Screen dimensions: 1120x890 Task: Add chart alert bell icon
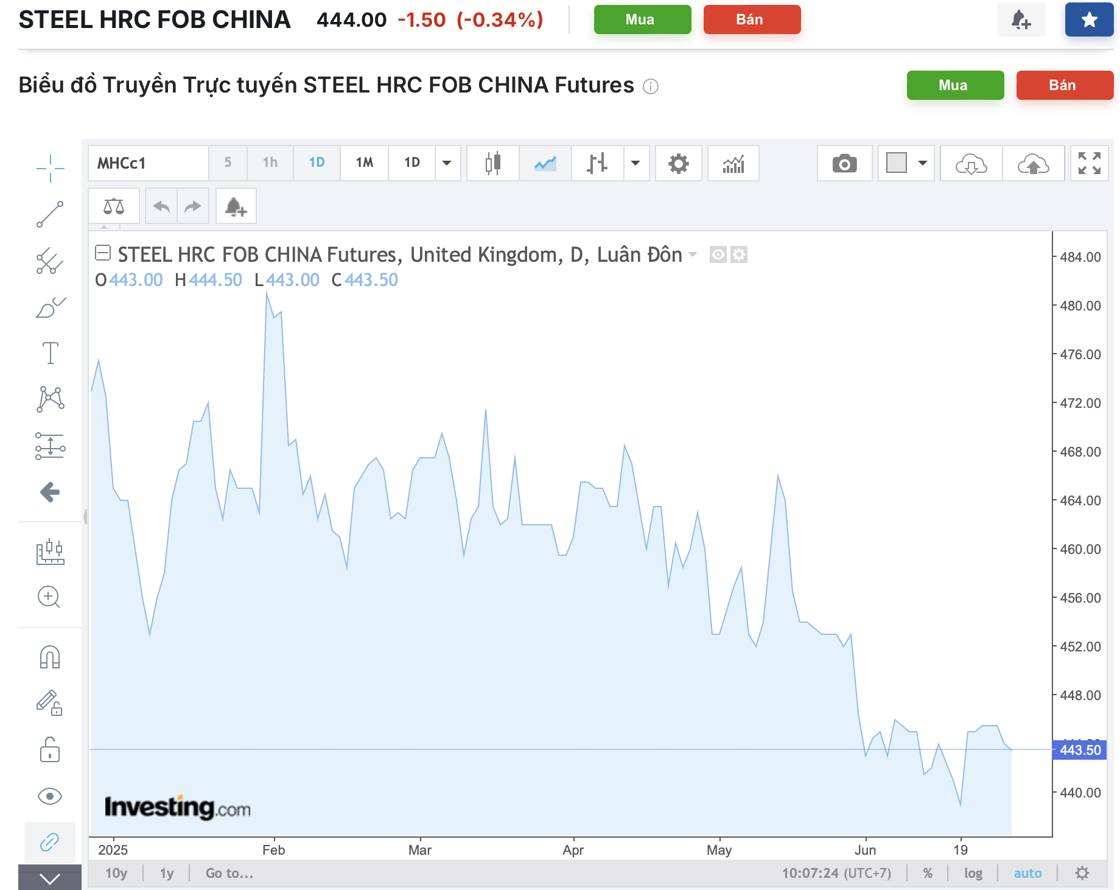[236, 206]
